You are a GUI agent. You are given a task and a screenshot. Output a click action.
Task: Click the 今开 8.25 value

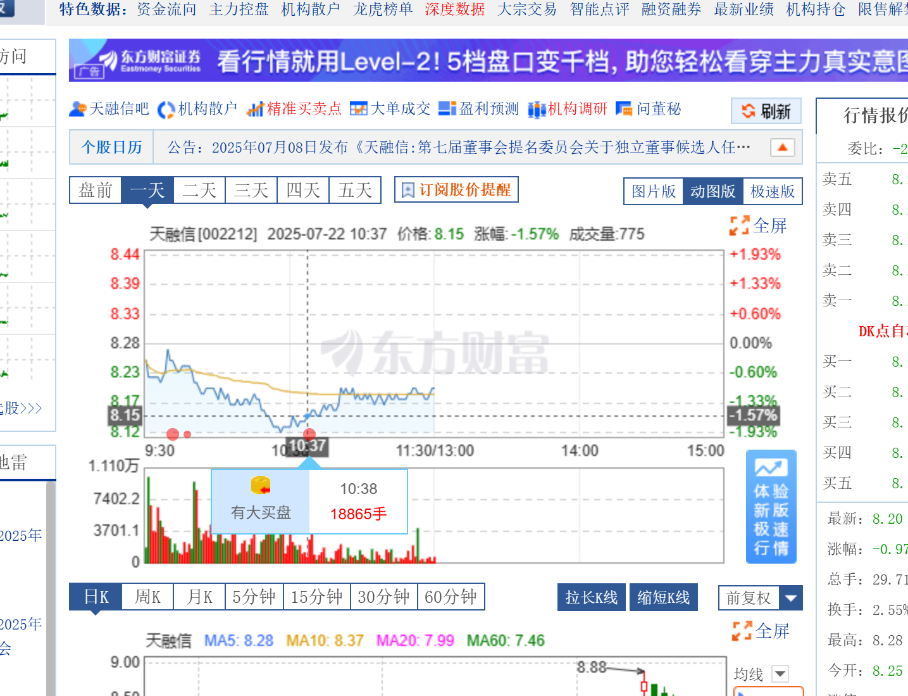coord(887,671)
